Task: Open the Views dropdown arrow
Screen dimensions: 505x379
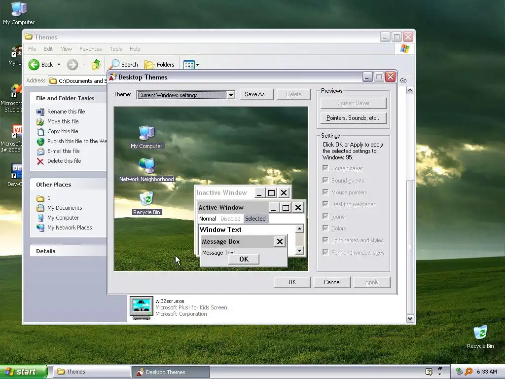Action: pyautogui.click(x=197, y=65)
